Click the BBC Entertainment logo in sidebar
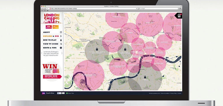Screen dimensions: 223x106 (x=49, y=27)
